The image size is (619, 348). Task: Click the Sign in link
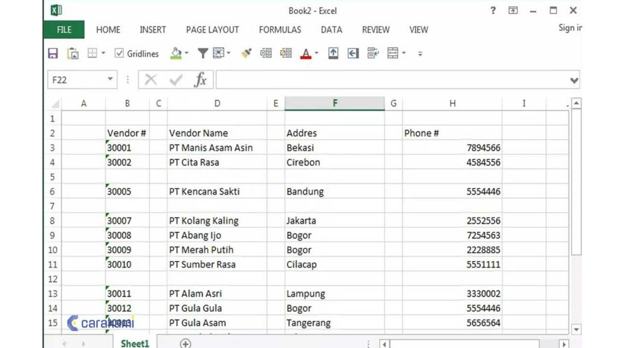click(x=569, y=28)
